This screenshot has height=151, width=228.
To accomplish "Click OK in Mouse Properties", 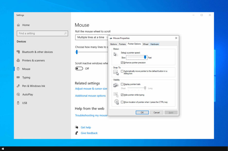I will click(x=142, y=113).
